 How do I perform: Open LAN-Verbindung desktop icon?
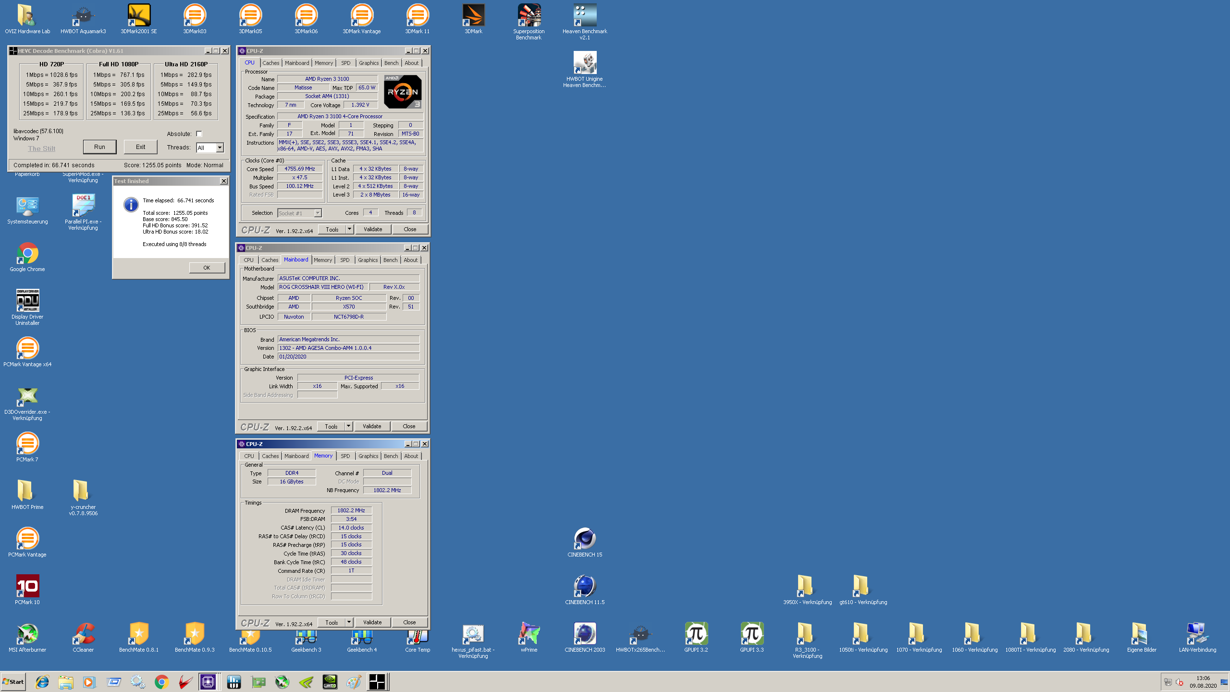tap(1198, 637)
